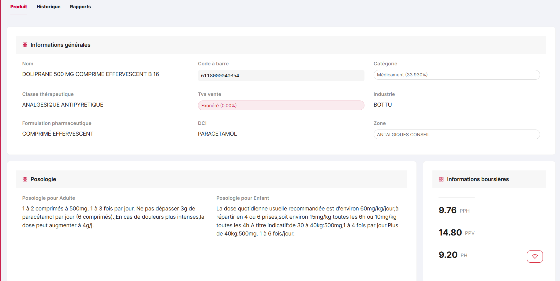Select the Classe thérapeutique ANALGESIQUE ANTIPYRETIQUE text
The width and height of the screenshot is (560, 281).
point(62,104)
